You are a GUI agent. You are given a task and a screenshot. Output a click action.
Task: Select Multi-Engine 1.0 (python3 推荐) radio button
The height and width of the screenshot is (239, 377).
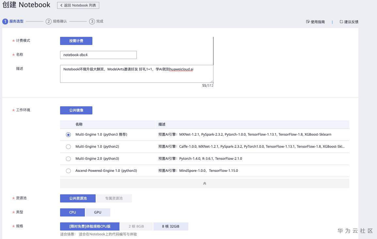point(68,135)
